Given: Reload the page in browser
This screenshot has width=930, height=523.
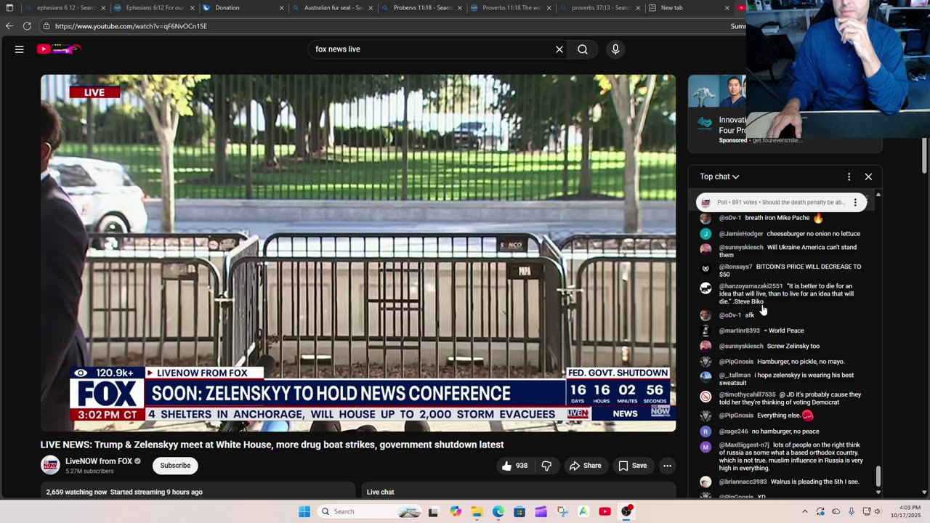Looking at the screenshot, I should pyautogui.click(x=27, y=26).
